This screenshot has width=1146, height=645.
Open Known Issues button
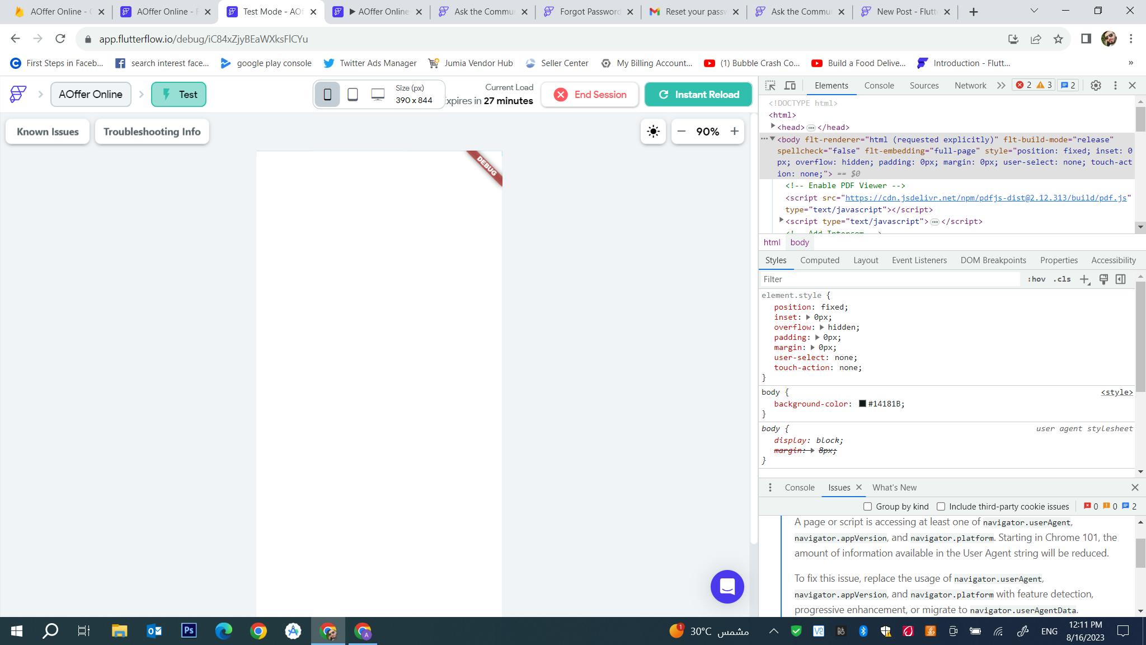click(48, 132)
